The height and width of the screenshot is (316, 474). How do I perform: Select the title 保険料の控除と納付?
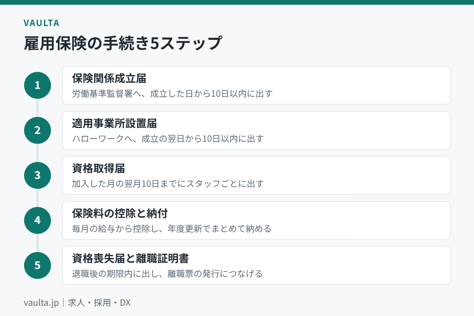120,214
